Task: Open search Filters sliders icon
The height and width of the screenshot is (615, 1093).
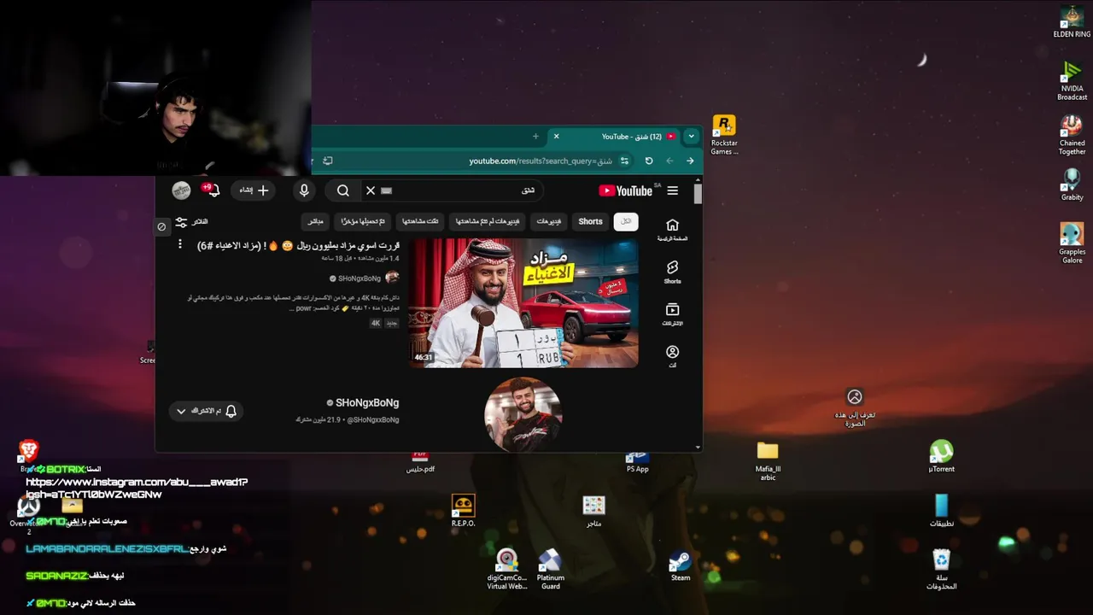Action: (x=181, y=222)
